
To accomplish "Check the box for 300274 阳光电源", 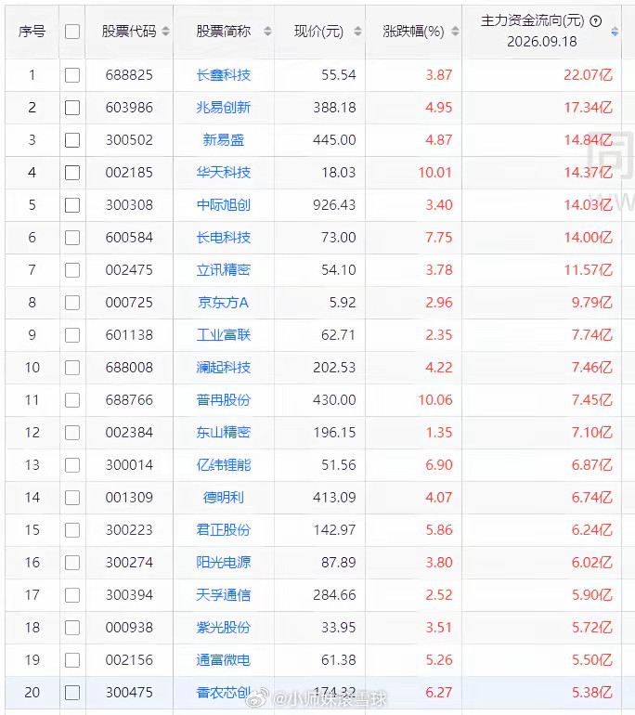I will [x=72, y=562].
